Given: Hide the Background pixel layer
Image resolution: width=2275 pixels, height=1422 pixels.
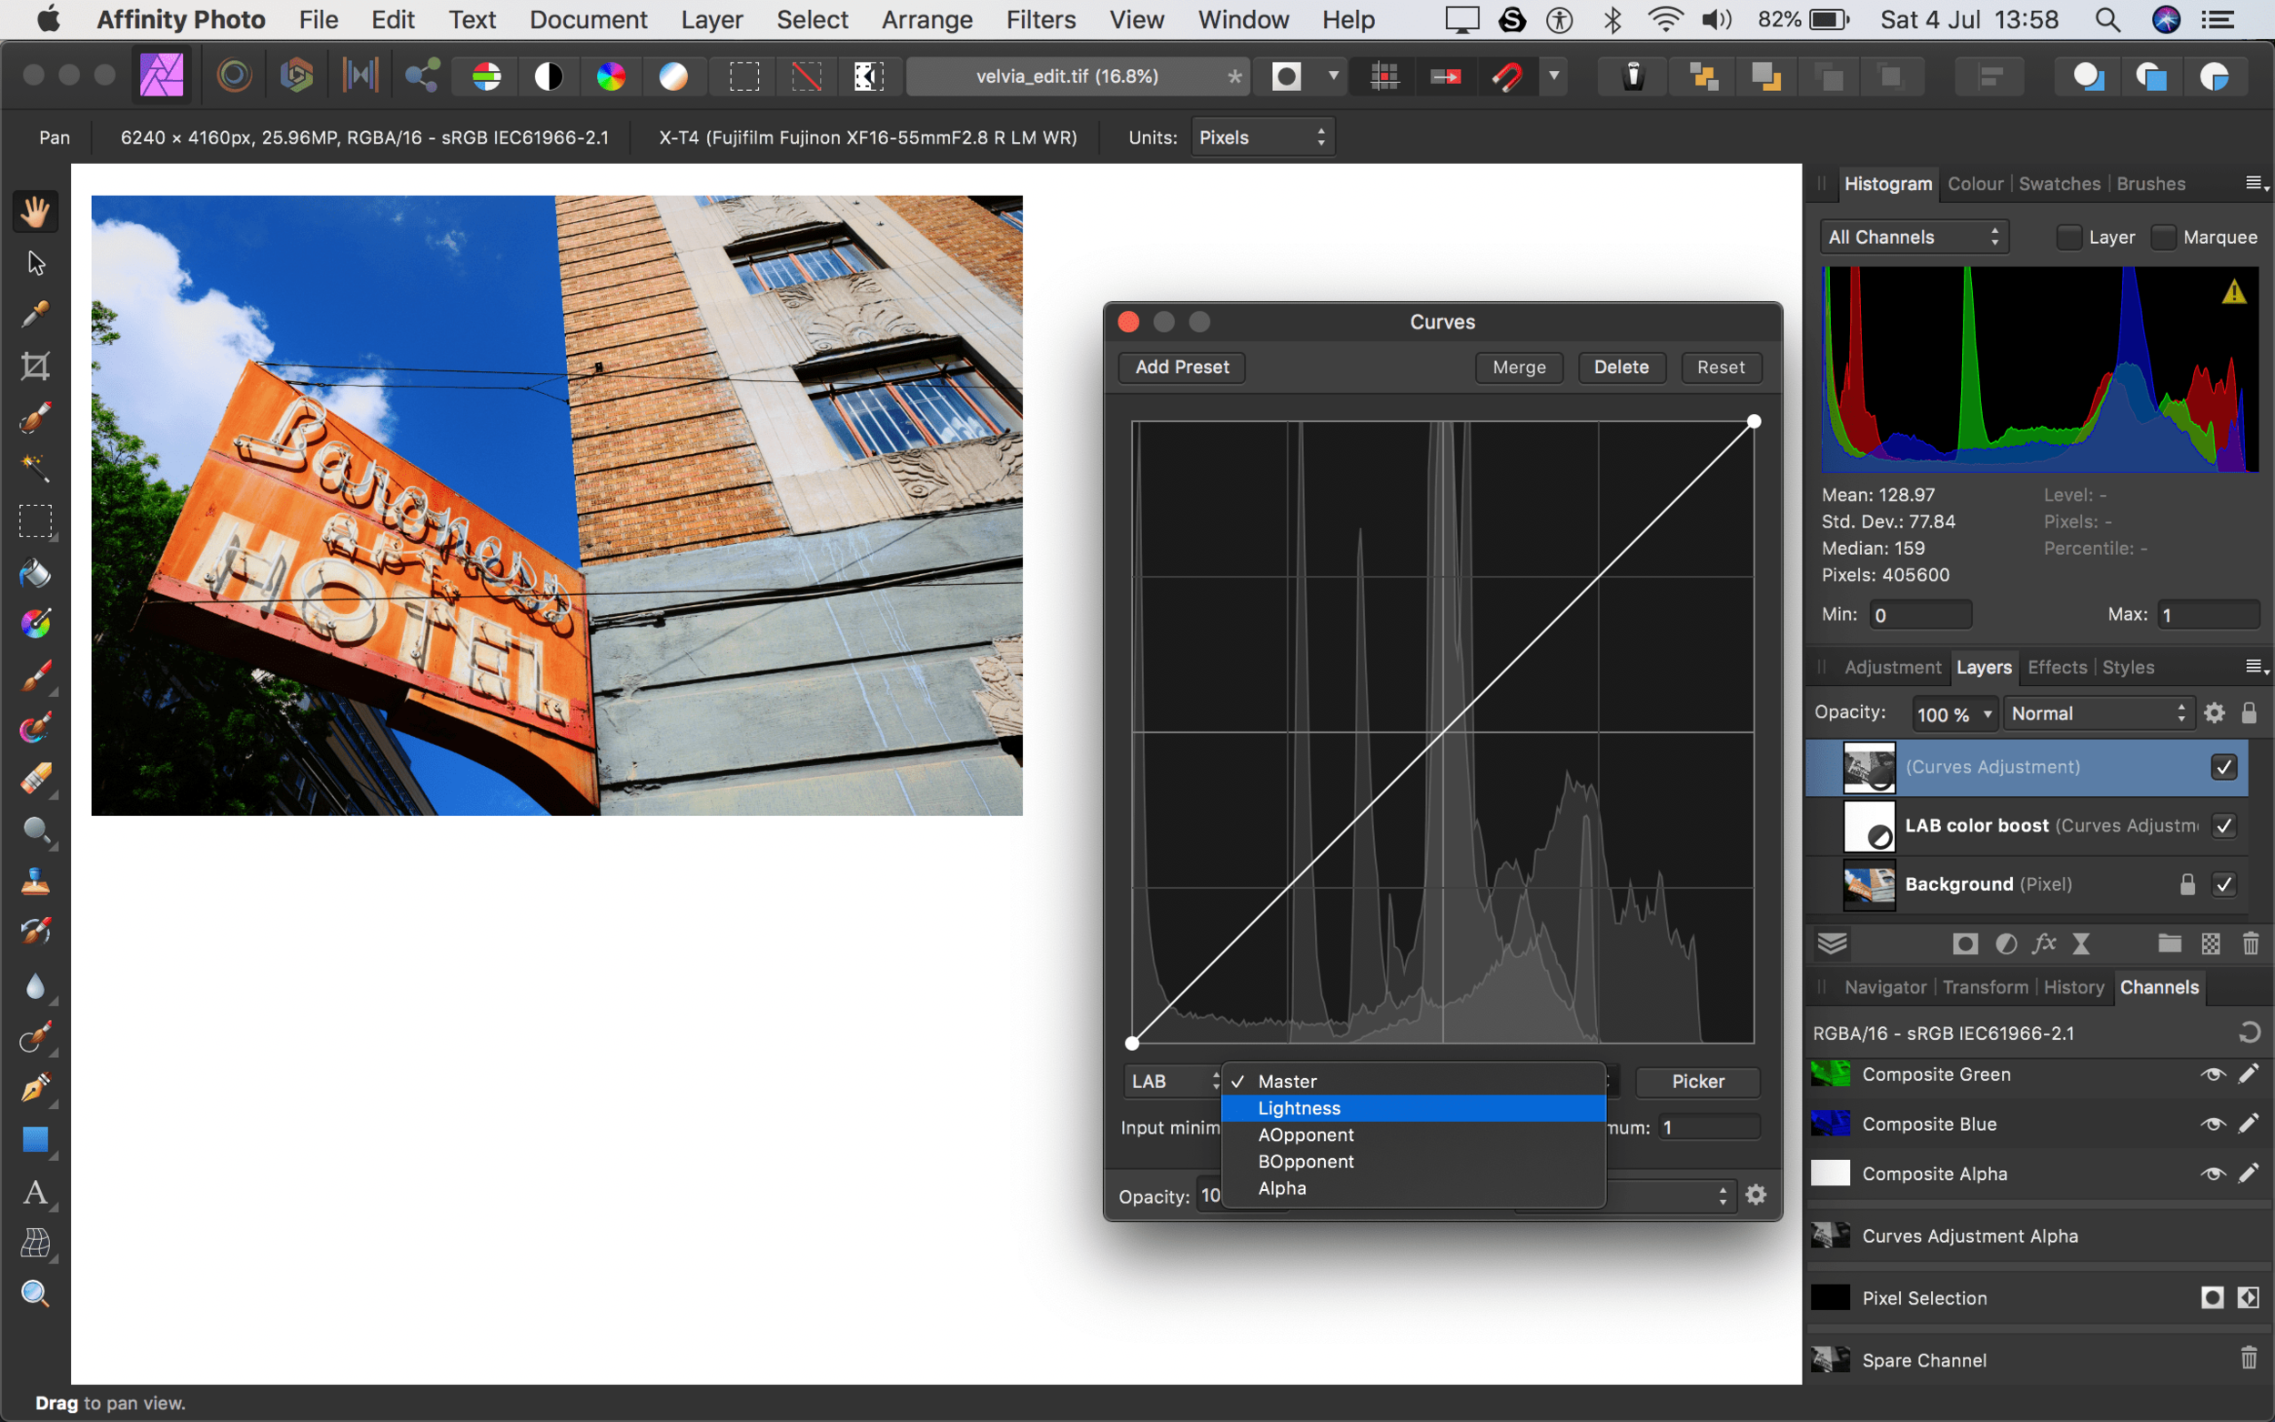Looking at the screenshot, I should pos(2224,884).
